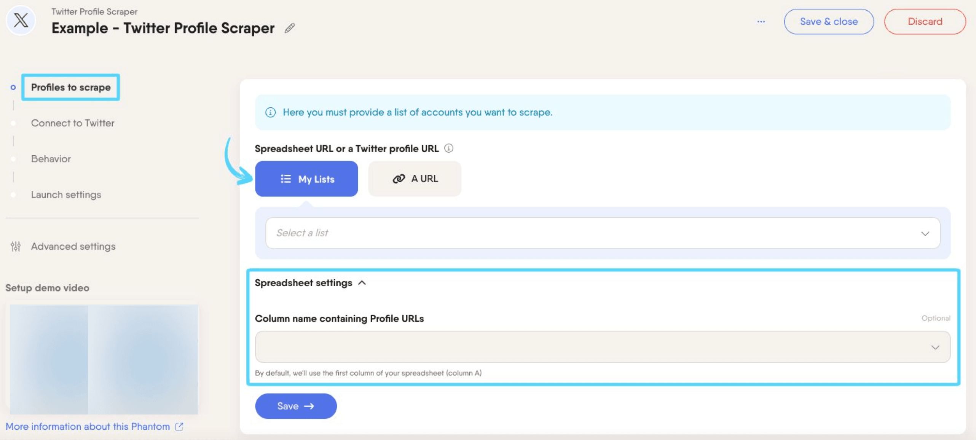Open the Select a list dropdown
Image resolution: width=976 pixels, height=440 pixels.
click(603, 233)
